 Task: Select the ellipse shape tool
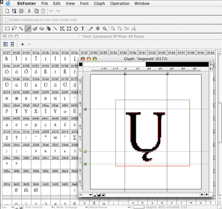pos(76,29)
